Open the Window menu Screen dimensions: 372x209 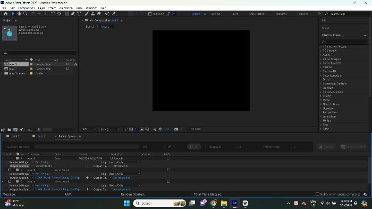[91, 8]
